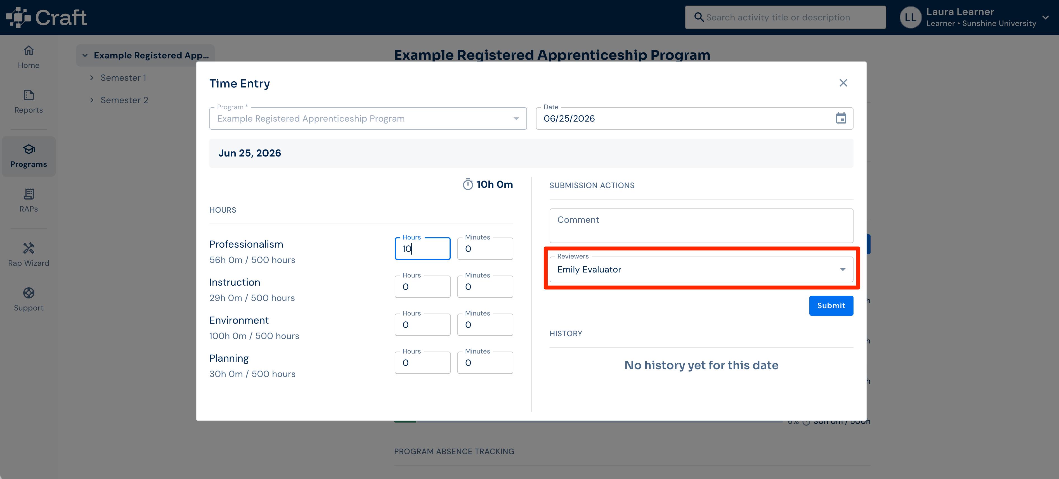Click into the Comment text box
The width and height of the screenshot is (1059, 479).
pos(701,226)
